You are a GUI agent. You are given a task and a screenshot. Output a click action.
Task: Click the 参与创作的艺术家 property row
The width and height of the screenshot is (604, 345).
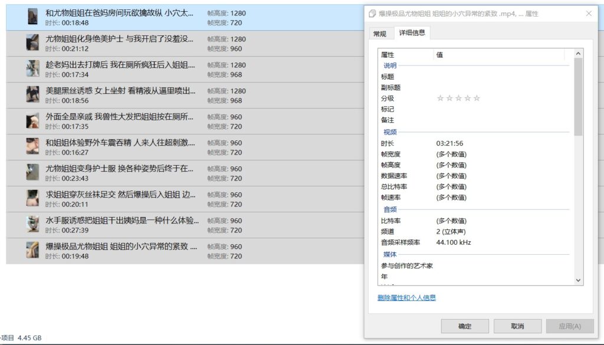coord(475,265)
